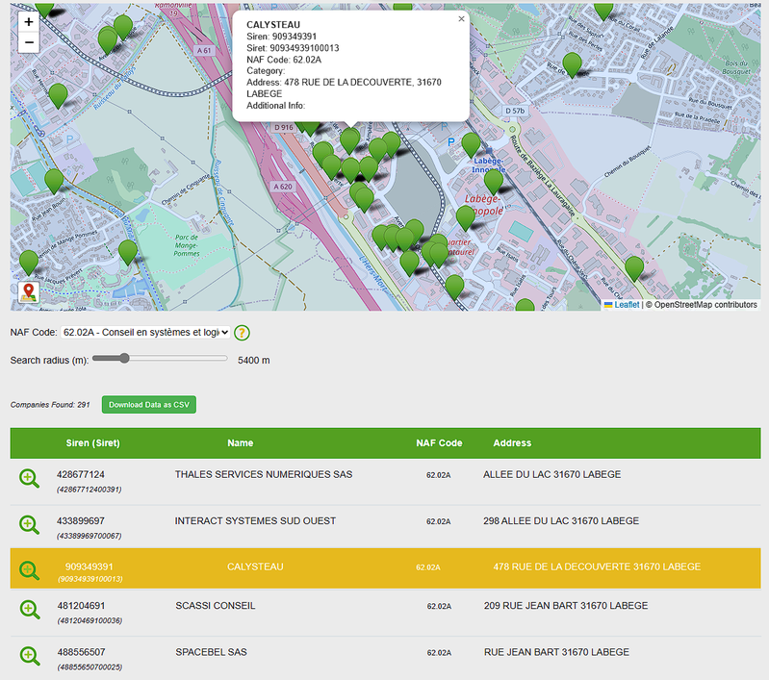
Task: Download Data as CSV
Action: coord(148,405)
